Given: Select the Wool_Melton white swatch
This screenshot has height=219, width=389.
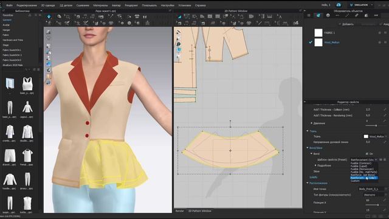Looking at the screenshot, I should [318, 43].
